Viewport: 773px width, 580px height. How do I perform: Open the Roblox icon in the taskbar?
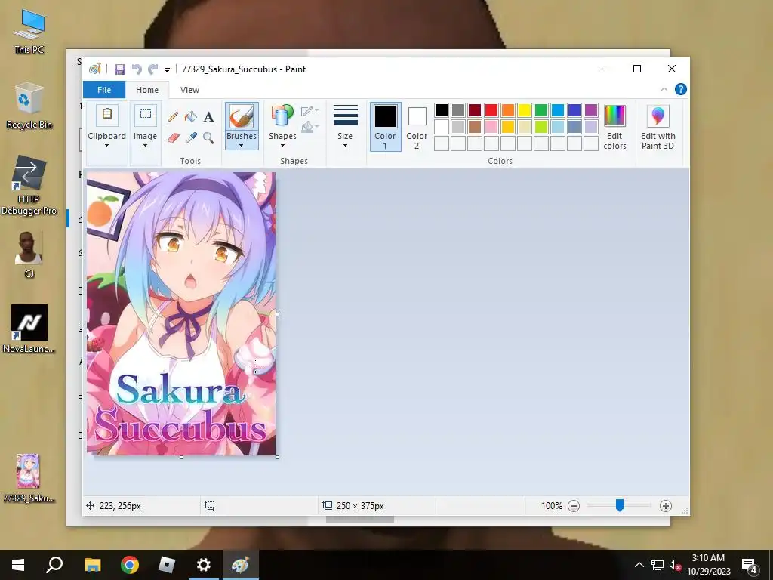coord(167,565)
